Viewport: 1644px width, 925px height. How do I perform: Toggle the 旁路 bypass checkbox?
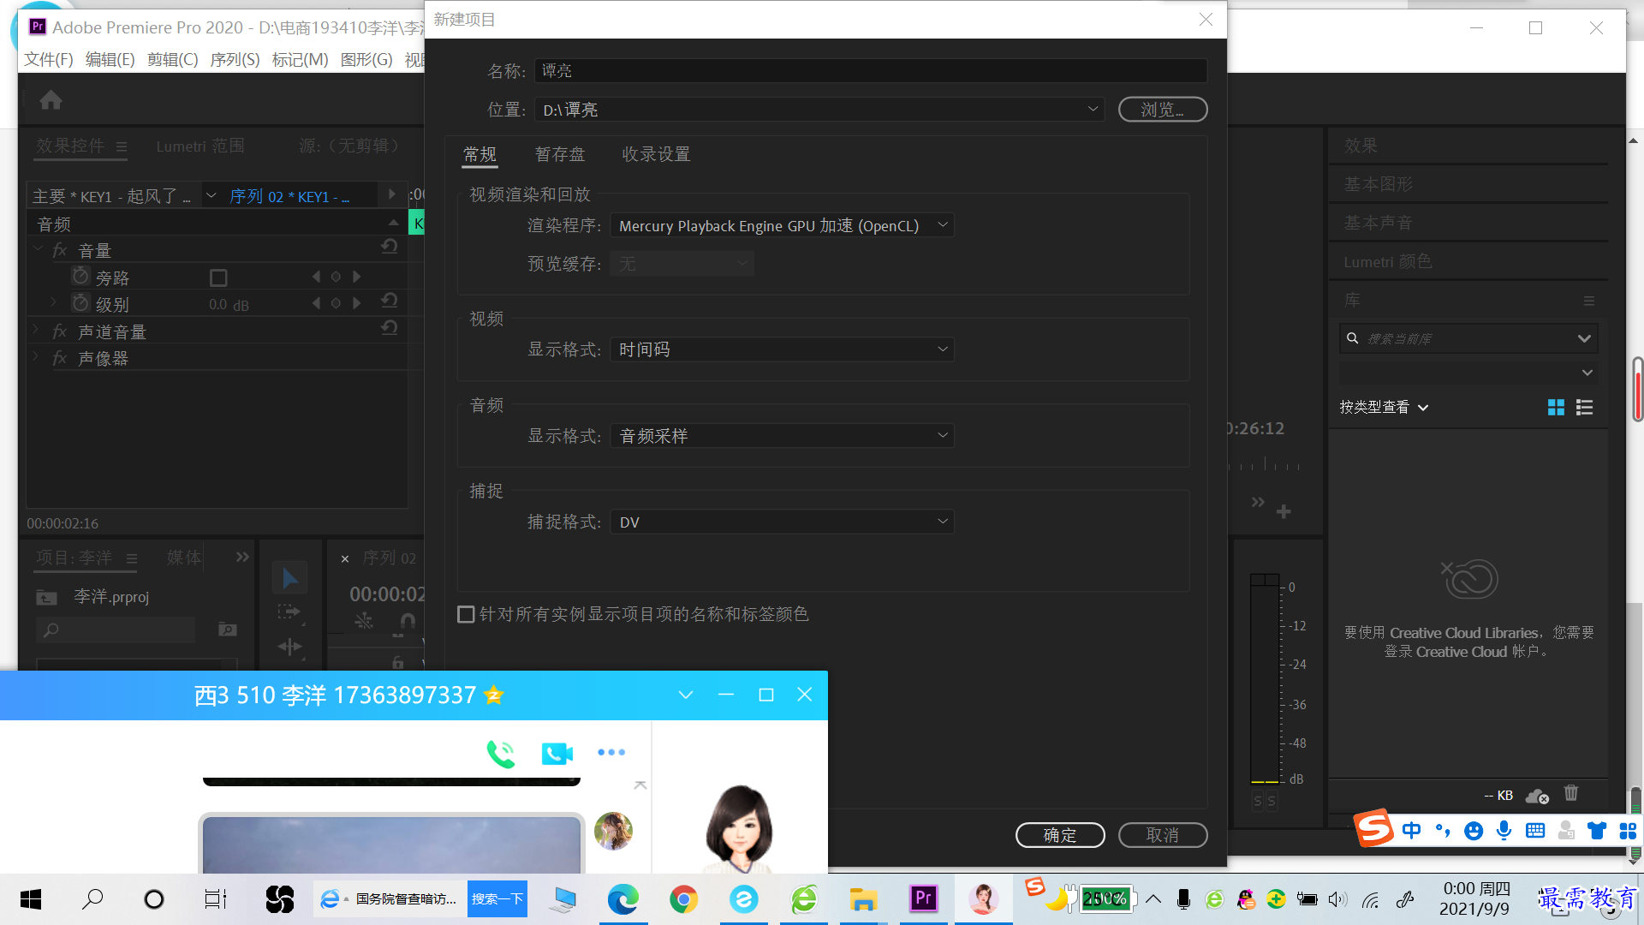tap(218, 277)
